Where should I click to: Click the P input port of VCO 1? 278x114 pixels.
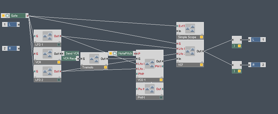tap(137, 54)
